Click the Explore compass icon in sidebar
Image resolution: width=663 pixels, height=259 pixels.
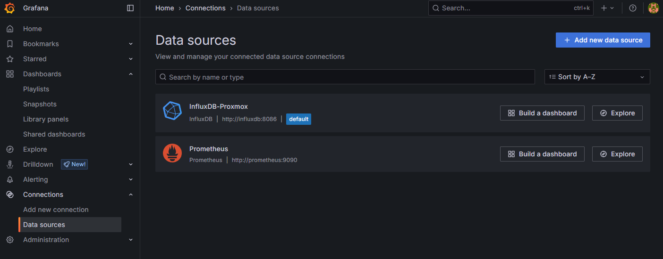[x=10, y=149]
